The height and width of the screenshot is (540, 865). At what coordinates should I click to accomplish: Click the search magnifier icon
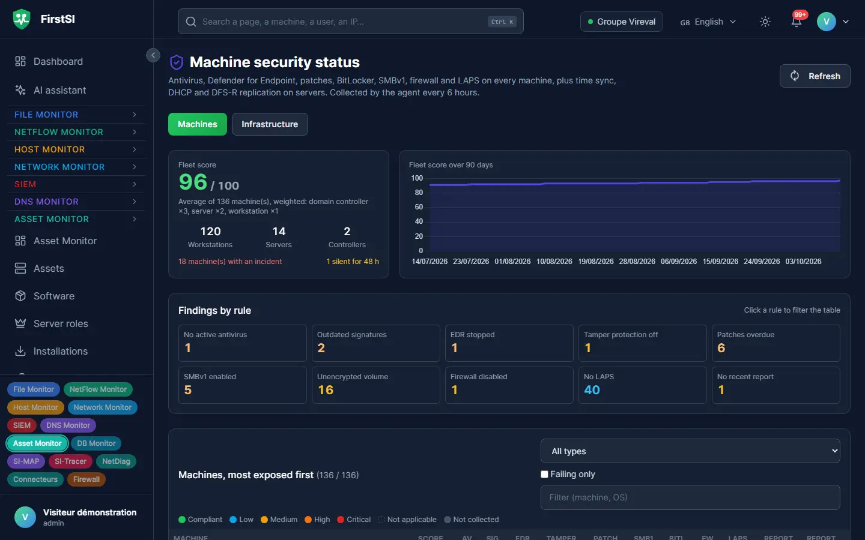coord(191,22)
